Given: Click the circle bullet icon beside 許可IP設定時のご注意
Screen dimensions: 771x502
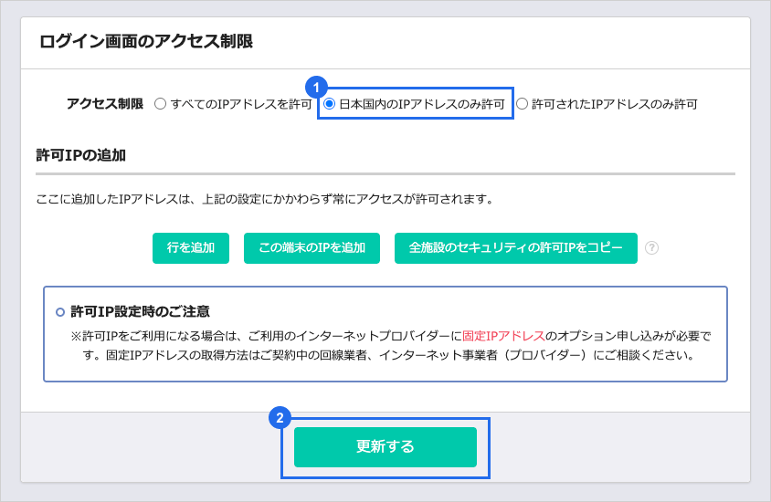Looking at the screenshot, I should pyautogui.click(x=60, y=312).
